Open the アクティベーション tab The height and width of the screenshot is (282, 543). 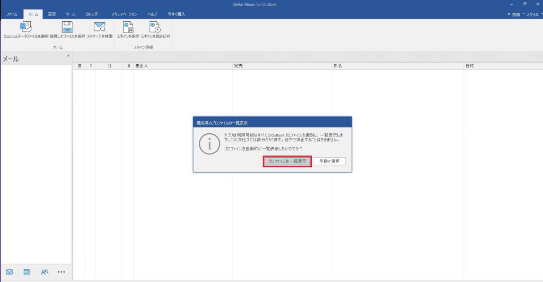coord(124,14)
